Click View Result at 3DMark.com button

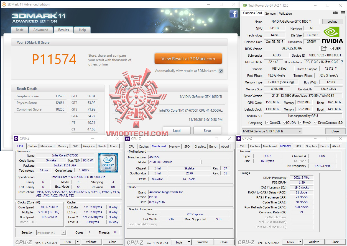(188, 59)
